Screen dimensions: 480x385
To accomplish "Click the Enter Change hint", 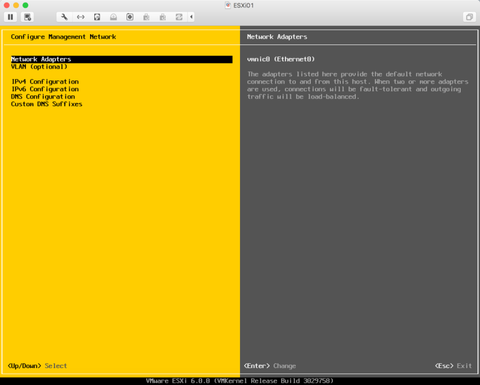I will tap(269, 366).
